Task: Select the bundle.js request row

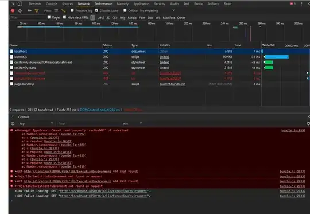Action: pos(160,57)
